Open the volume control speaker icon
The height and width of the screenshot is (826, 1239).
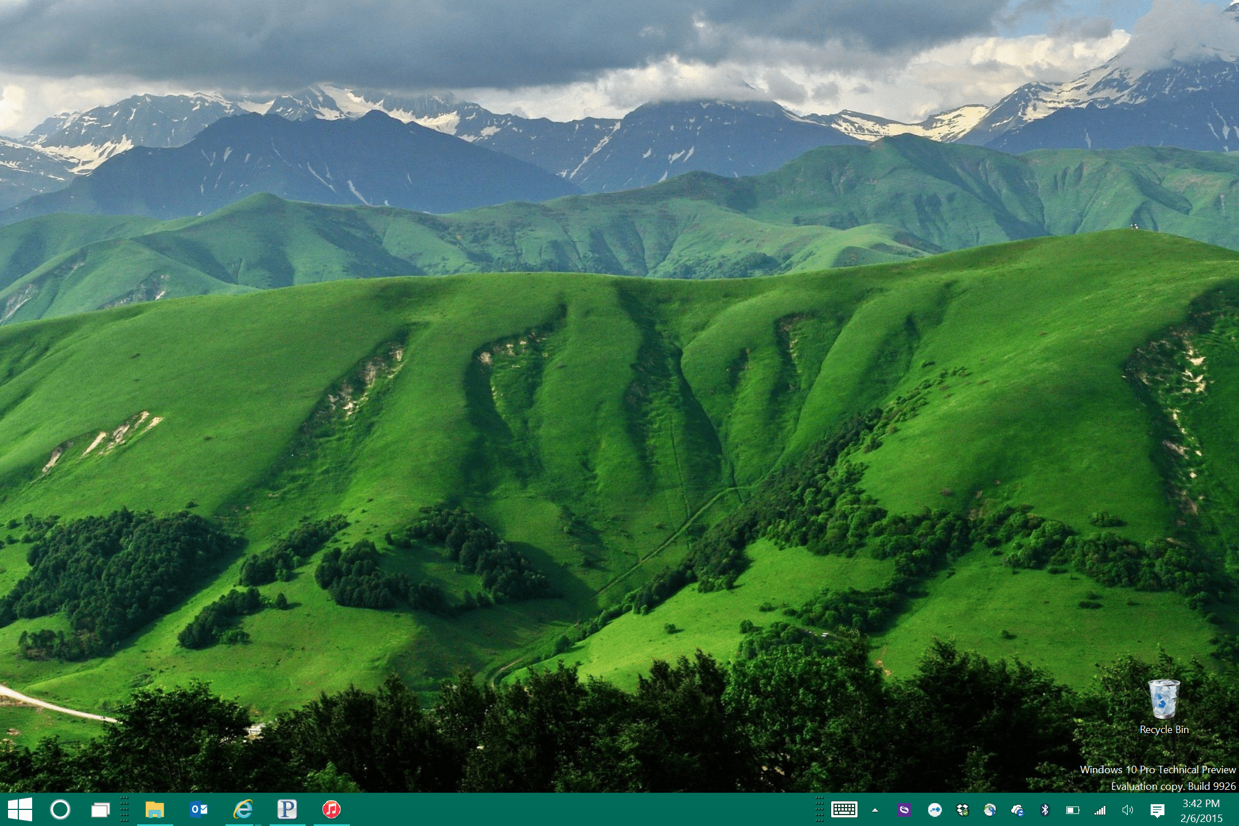(x=1128, y=810)
